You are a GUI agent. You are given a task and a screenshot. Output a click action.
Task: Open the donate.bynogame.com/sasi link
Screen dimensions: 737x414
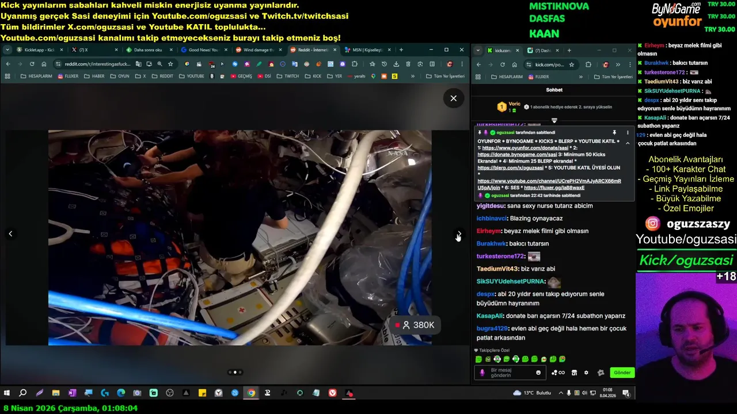pos(517,155)
